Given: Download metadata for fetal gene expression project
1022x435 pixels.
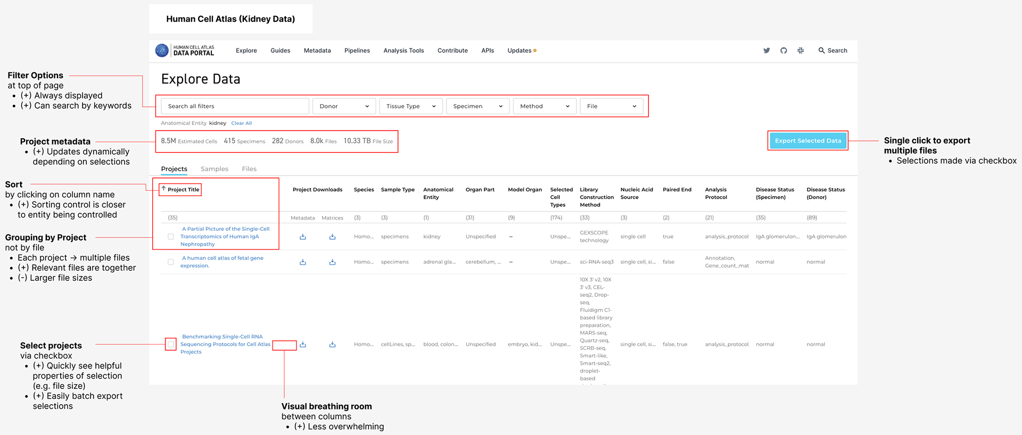Looking at the screenshot, I should tap(303, 262).
